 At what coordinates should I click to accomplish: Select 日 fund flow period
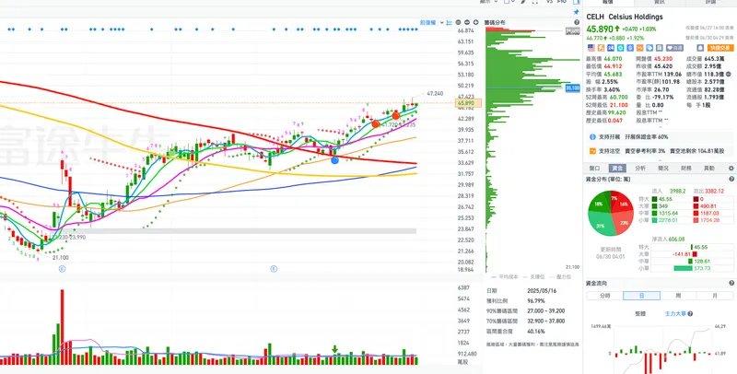pos(641,296)
